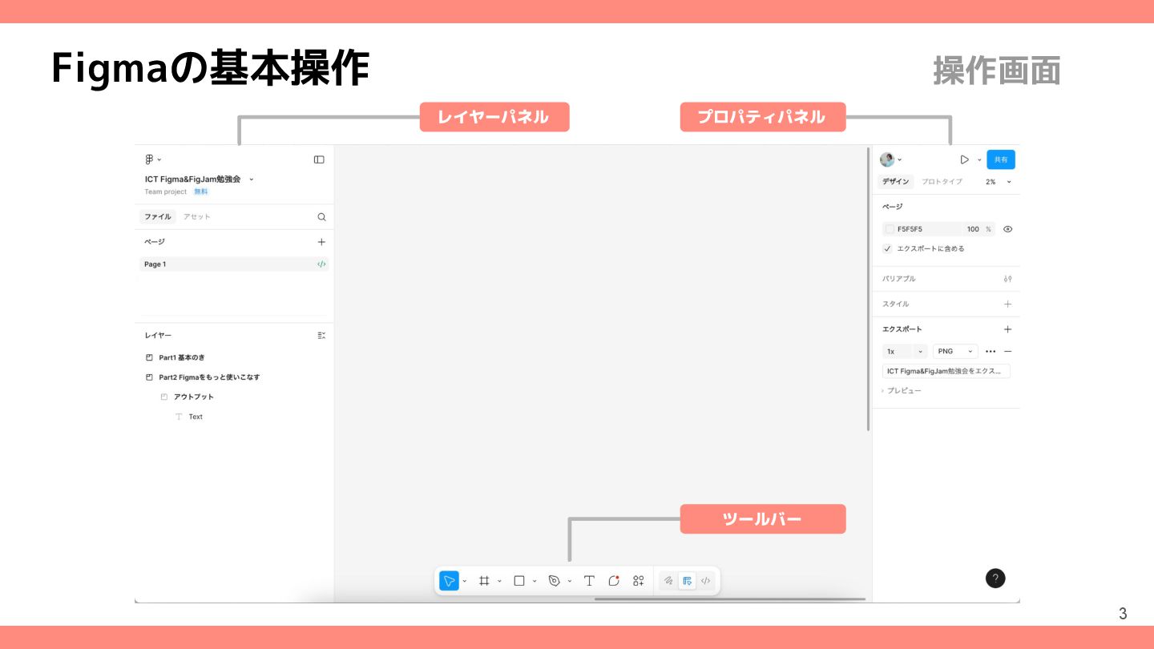Toggle page background visibility eye icon
The width and height of the screenshot is (1154, 649).
tap(1007, 229)
